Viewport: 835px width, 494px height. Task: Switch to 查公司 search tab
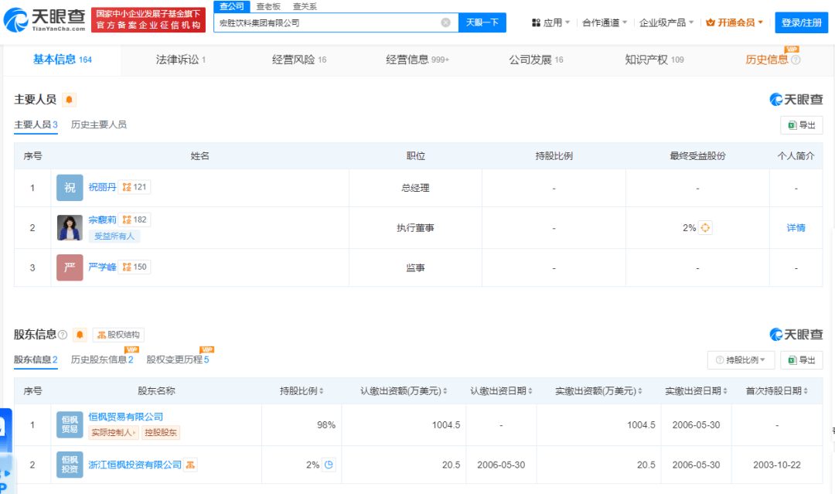(232, 6)
